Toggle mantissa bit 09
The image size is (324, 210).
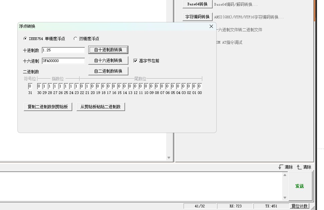coord(152,86)
